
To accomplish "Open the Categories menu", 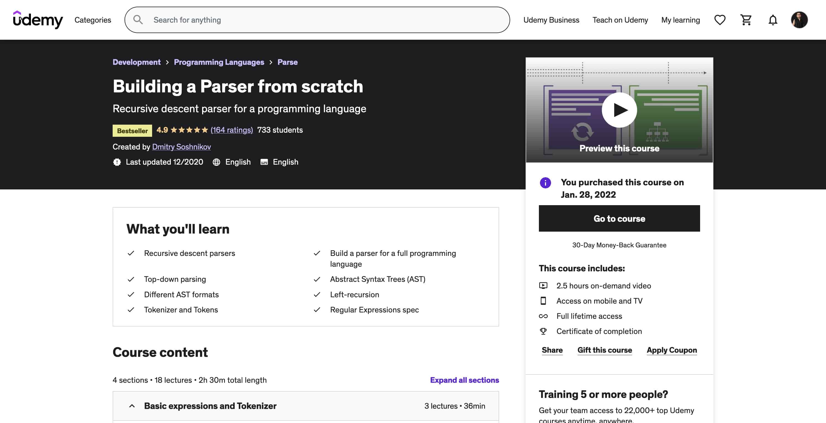I will pyautogui.click(x=93, y=20).
